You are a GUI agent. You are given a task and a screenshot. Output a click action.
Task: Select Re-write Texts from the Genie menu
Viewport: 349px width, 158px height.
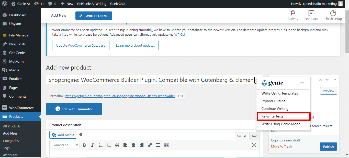click(283, 116)
